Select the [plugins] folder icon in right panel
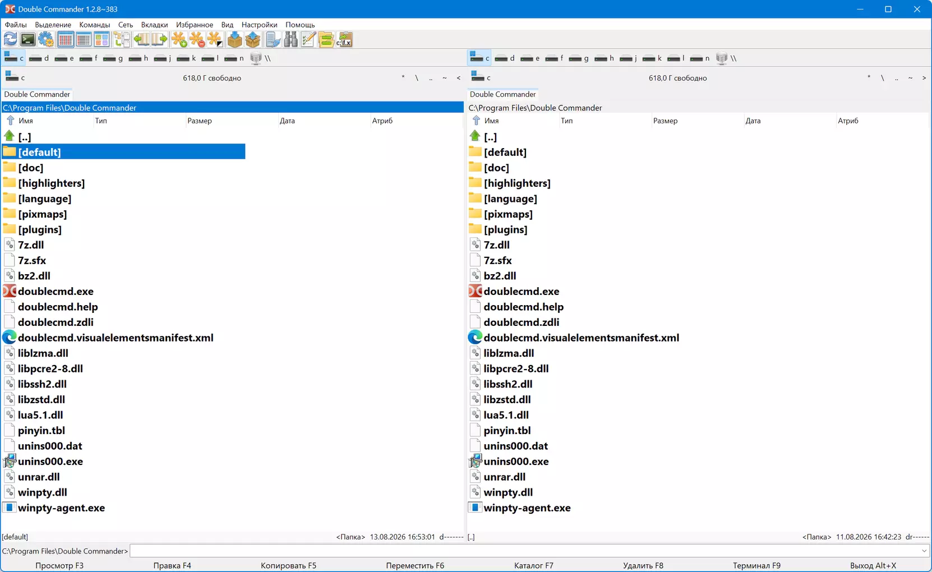Screen dimensions: 932x572 click(475, 229)
